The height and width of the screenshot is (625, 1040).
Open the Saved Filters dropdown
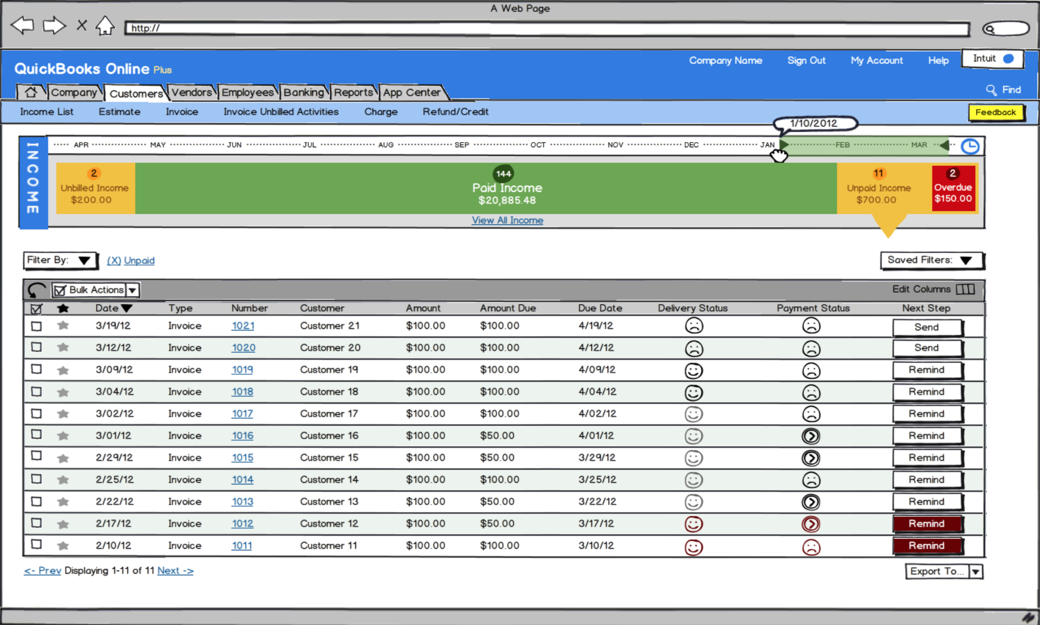click(932, 260)
